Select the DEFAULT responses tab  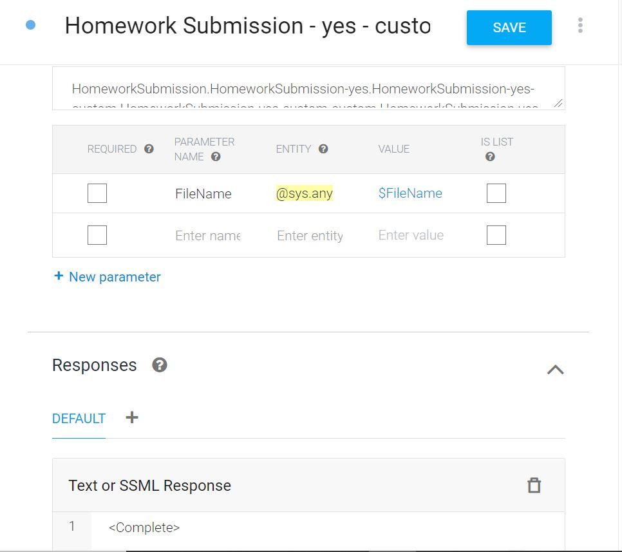point(79,419)
